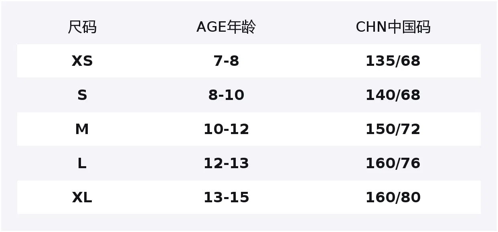Click the 140/68 China size value

393,95
